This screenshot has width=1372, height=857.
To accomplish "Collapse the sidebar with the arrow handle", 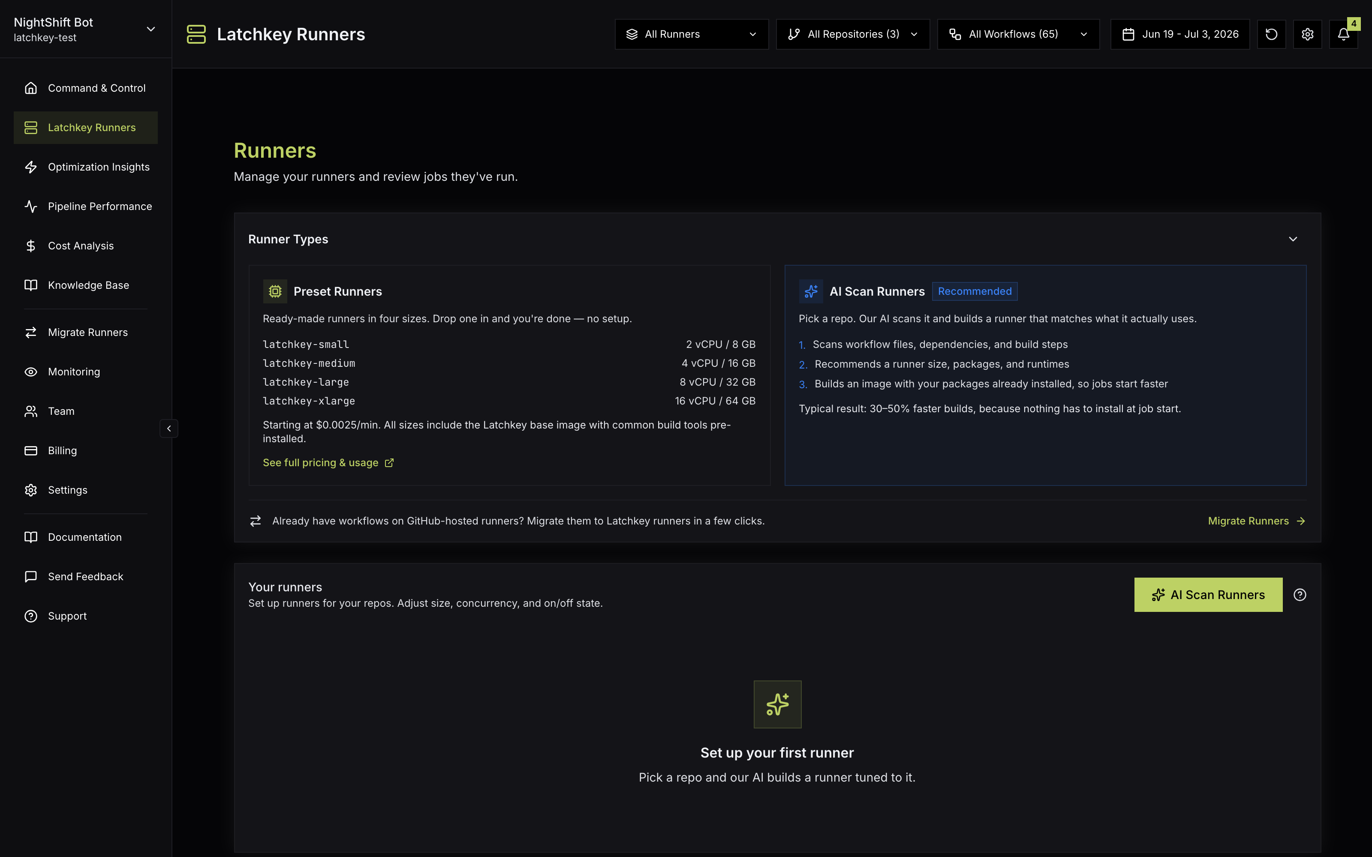I will point(169,428).
